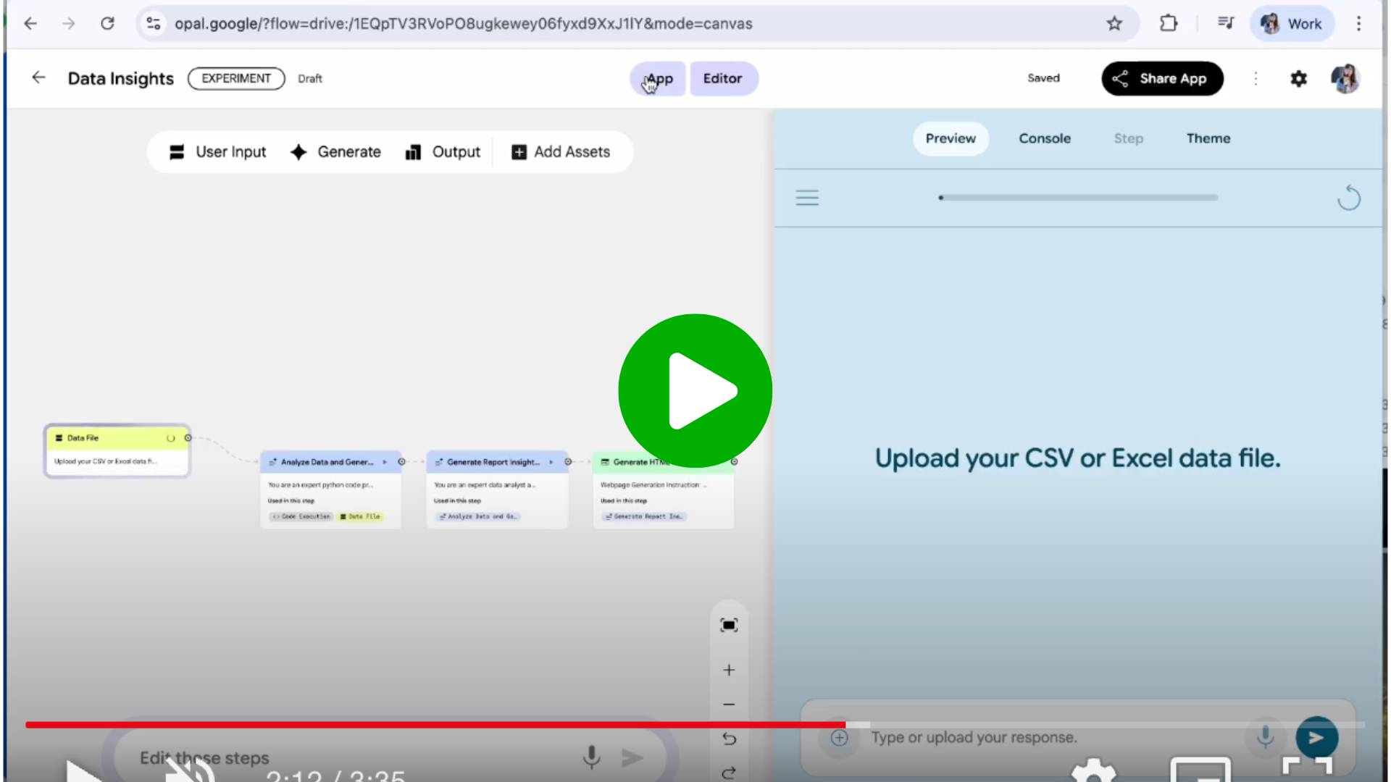Image resolution: width=1391 pixels, height=782 pixels.
Task: Click the undo arrow in canvas controls
Action: (729, 739)
